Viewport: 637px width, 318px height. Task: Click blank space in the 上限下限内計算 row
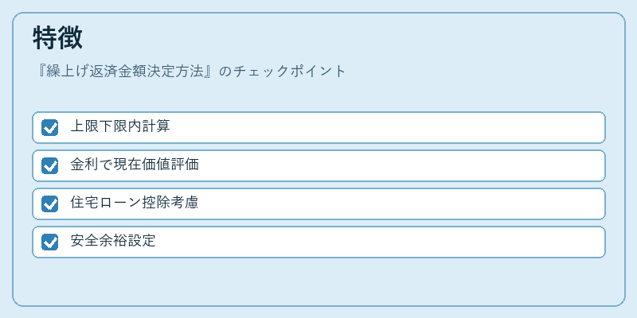click(386, 128)
